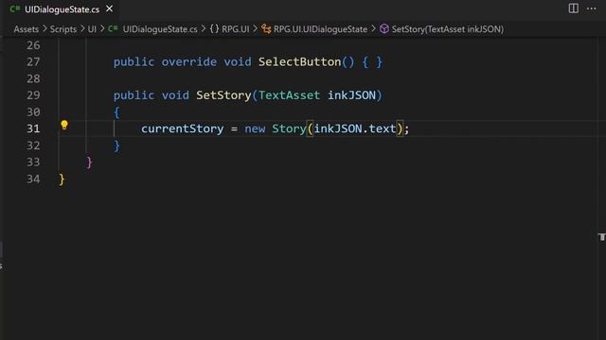Image resolution: width=606 pixels, height=340 pixels.
Task: Click the TextAsset type in SetStory signature
Action: [289, 95]
